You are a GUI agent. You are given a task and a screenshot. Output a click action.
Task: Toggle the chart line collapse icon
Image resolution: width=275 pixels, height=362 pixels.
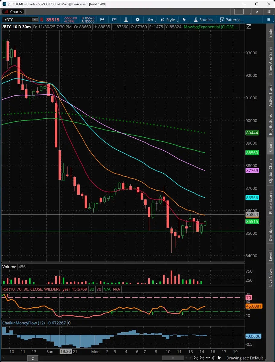point(248,27)
